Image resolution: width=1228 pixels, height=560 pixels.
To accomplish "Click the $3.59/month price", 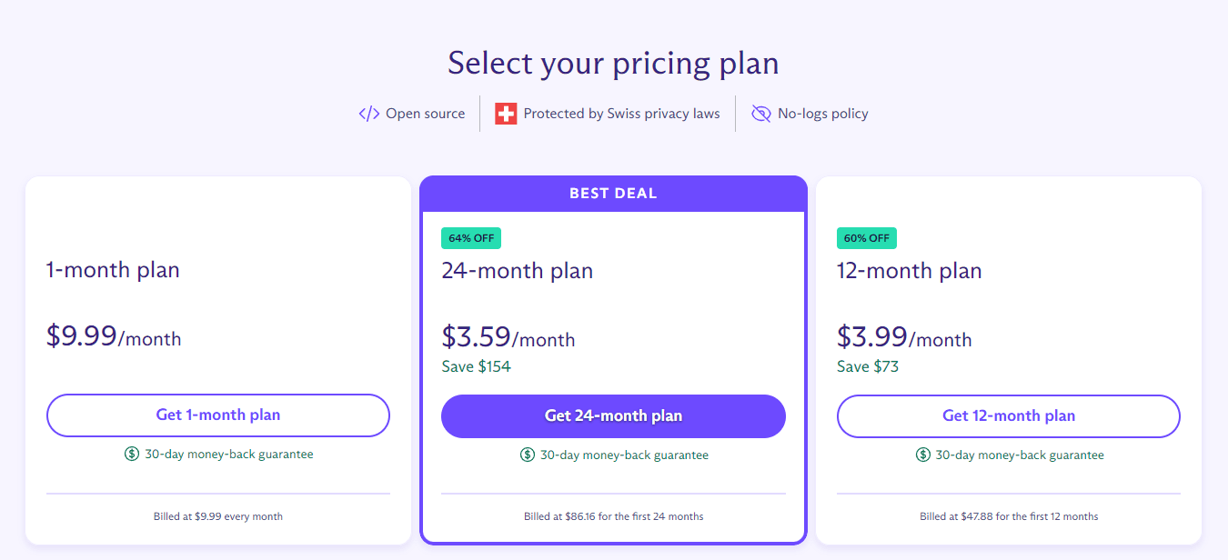I will [508, 337].
